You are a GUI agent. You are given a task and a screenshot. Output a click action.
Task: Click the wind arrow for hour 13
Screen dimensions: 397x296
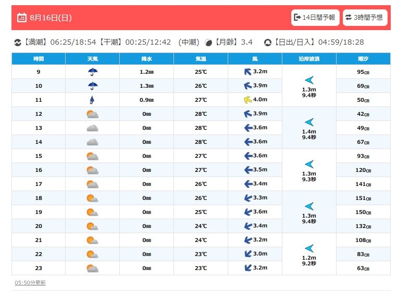249,128
